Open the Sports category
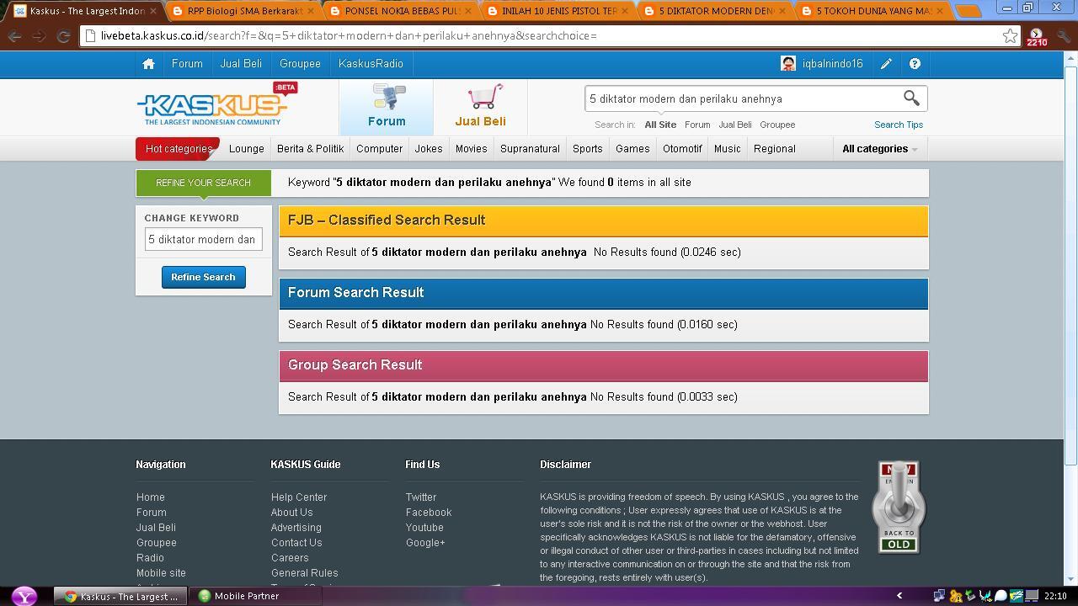 pos(588,149)
